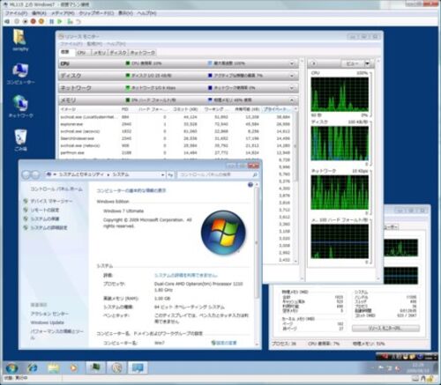Switch to Resource Monitor taskbar button

coord(116,367)
